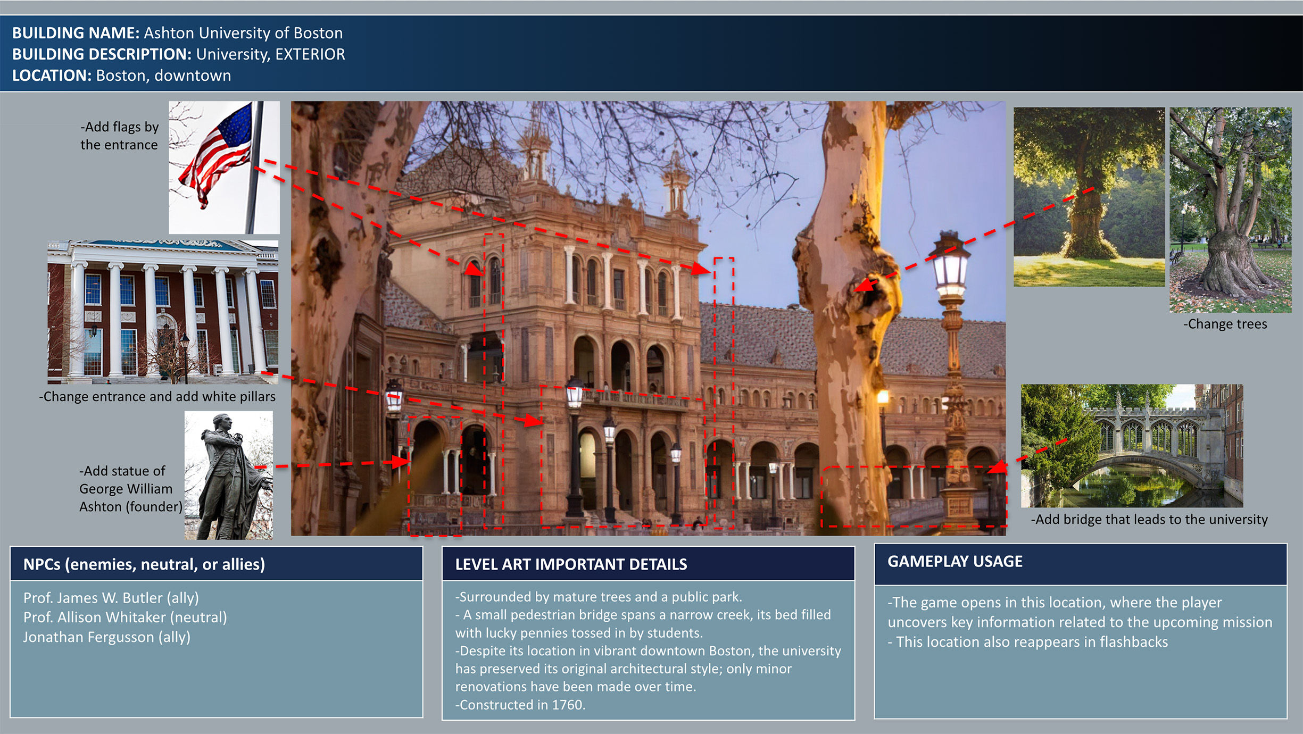Select 'Add bridge that leads to the university' caption
1303x734 pixels.
point(1149,520)
